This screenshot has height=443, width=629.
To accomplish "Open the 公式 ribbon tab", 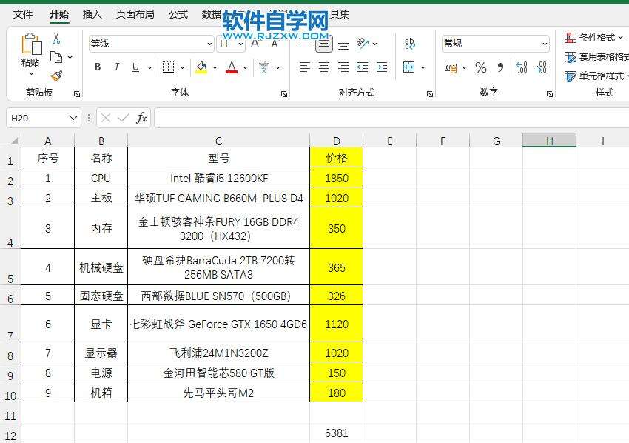I will [178, 13].
